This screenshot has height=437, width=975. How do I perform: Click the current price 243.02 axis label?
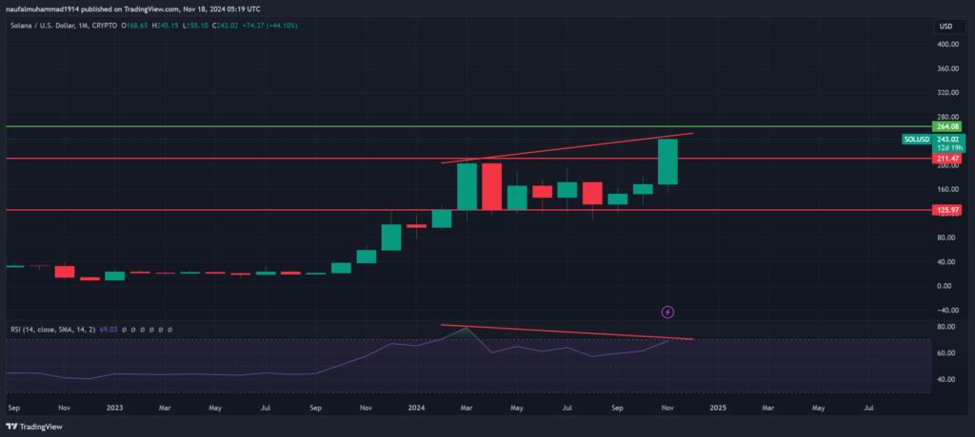pyautogui.click(x=948, y=139)
